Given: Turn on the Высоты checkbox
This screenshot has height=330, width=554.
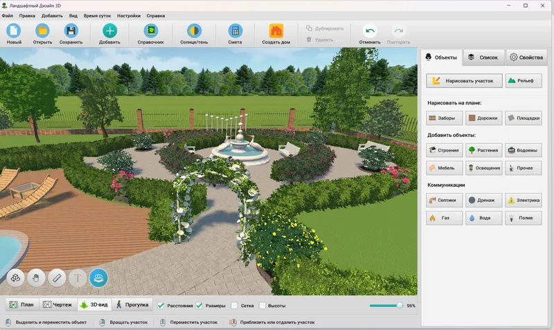Looking at the screenshot, I should pyautogui.click(x=262, y=305).
